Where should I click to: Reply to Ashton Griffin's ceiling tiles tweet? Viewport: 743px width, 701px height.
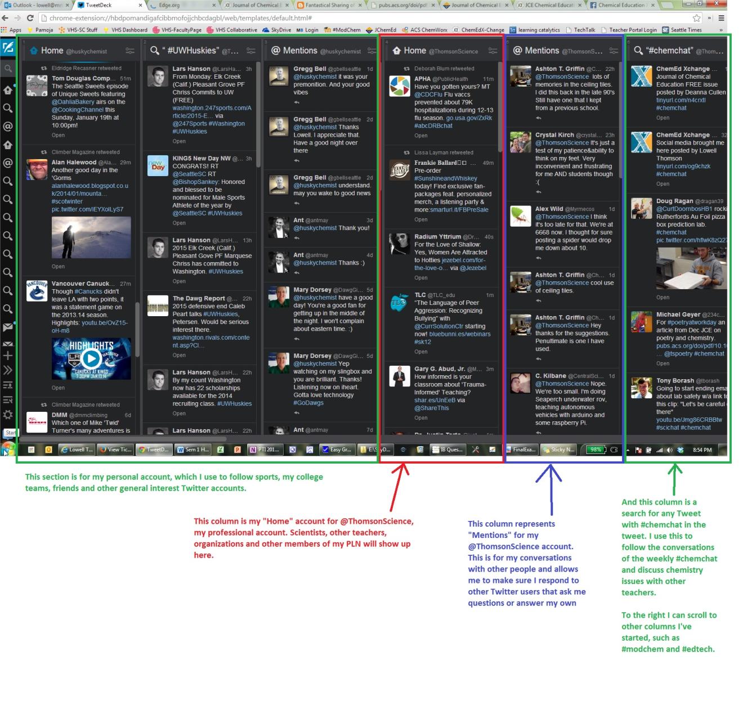(x=538, y=302)
